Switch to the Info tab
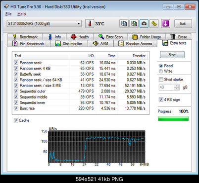Viewport: 199px width, 183px height. [x=54, y=37]
